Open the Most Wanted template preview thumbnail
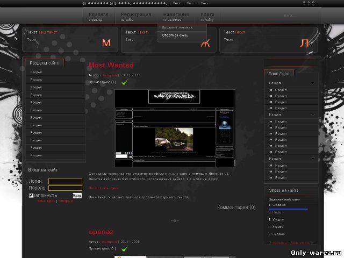Image resolution: width=344 pixels, height=258 pixels. pos(175,128)
